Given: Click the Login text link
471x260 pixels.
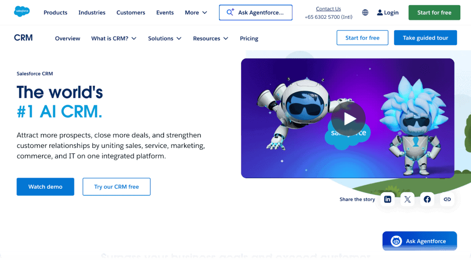Looking at the screenshot, I should (x=391, y=12).
